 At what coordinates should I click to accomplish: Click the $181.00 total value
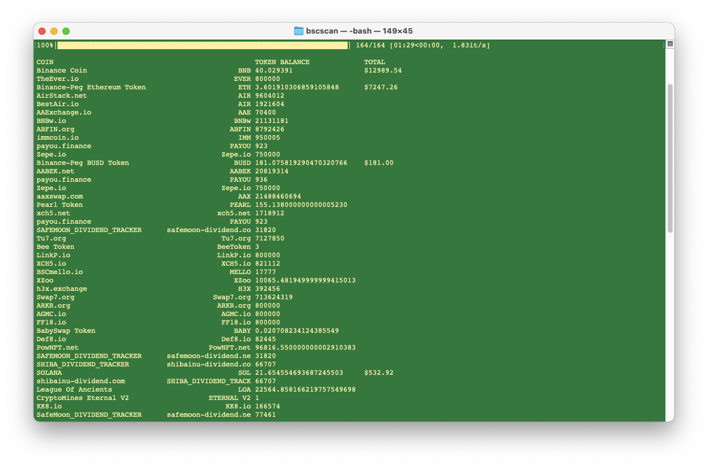pyautogui.click(x=379, y=163)
